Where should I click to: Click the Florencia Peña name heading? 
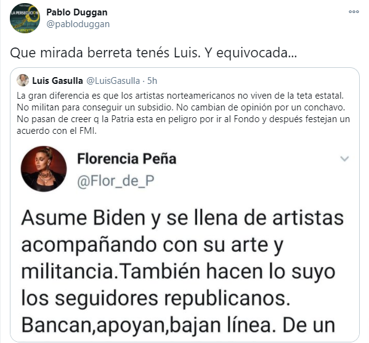click(x=127, y=159)
